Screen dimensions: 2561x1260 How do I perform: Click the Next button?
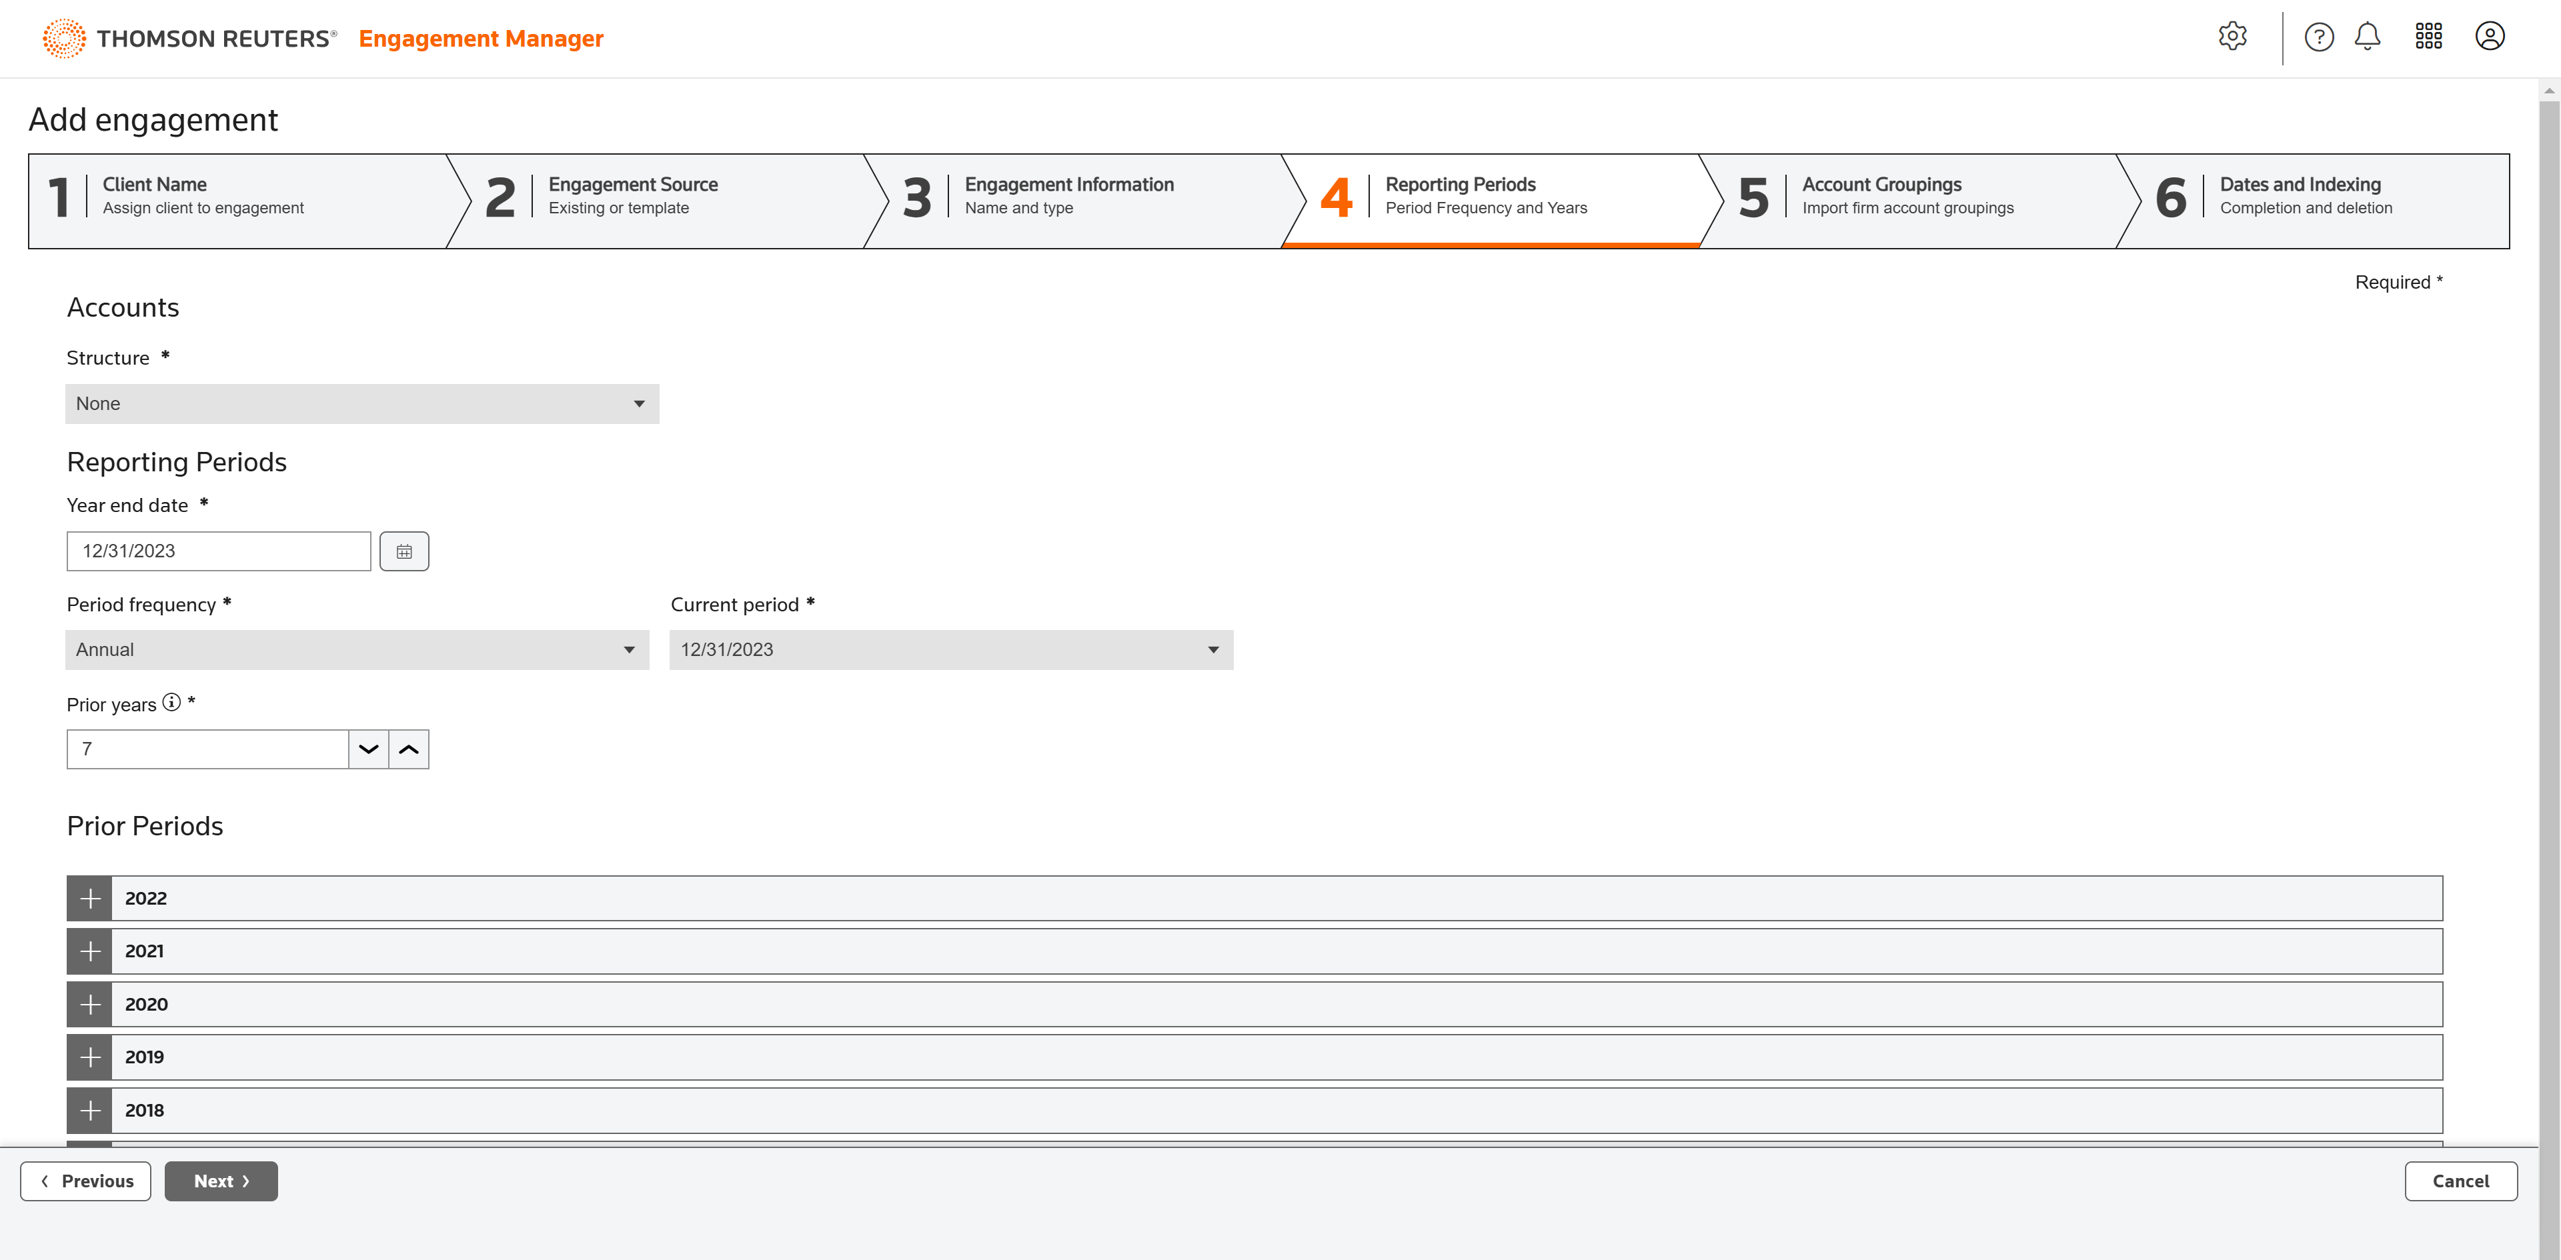pos(221,1181)
